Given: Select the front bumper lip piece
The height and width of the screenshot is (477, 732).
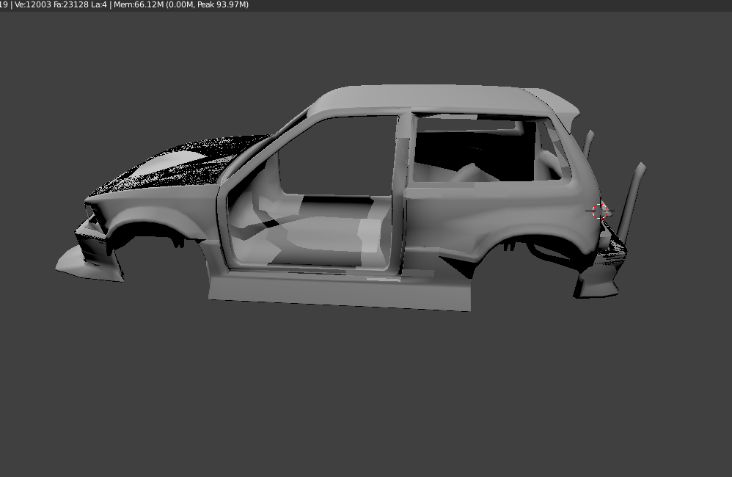Looking at the screenshot, I should (89, 266).
